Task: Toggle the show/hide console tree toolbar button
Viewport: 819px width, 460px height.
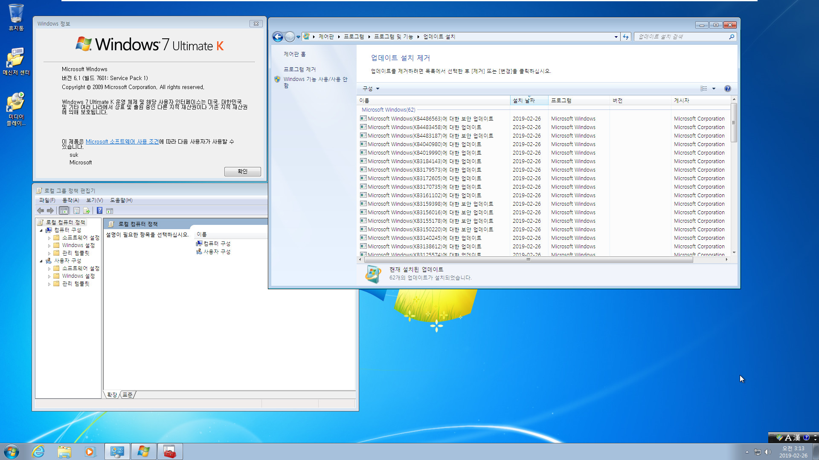Action: pyautogui.click(x=64, y=210)
